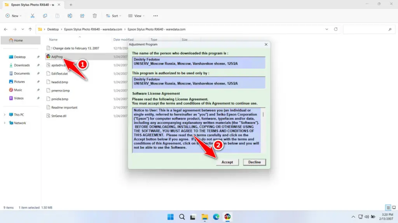Screen dimensions: 398x223
Task: Expand the This PC tree node
Action: pos(5,115)
